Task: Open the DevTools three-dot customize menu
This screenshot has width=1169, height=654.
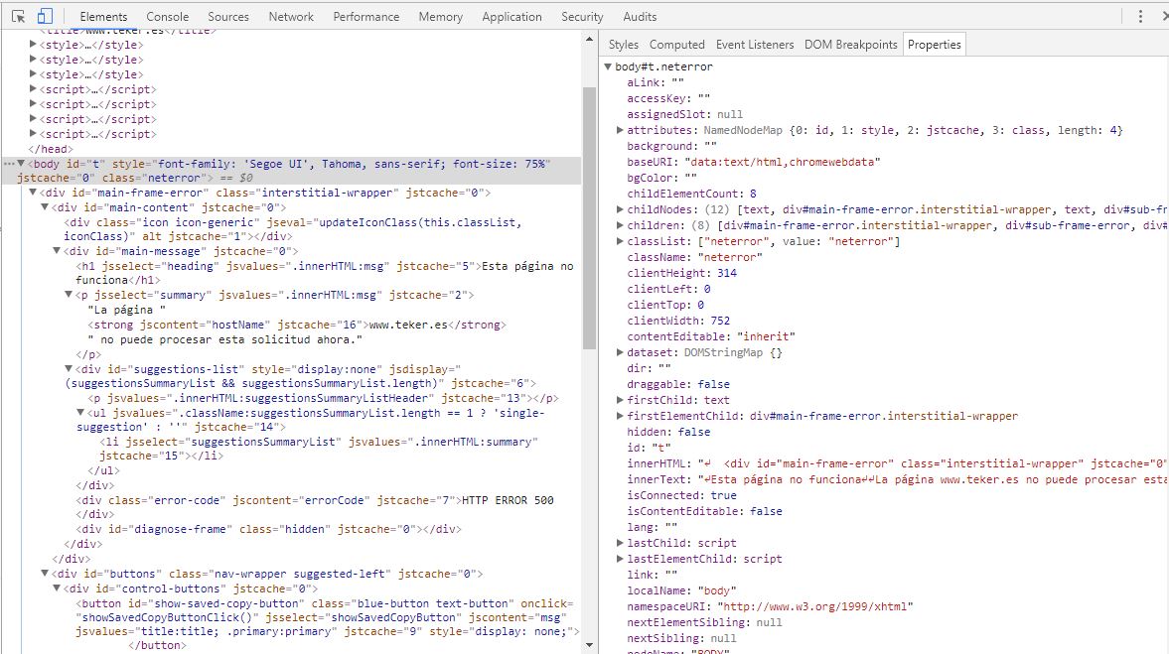Action: tap(1140, 17)
